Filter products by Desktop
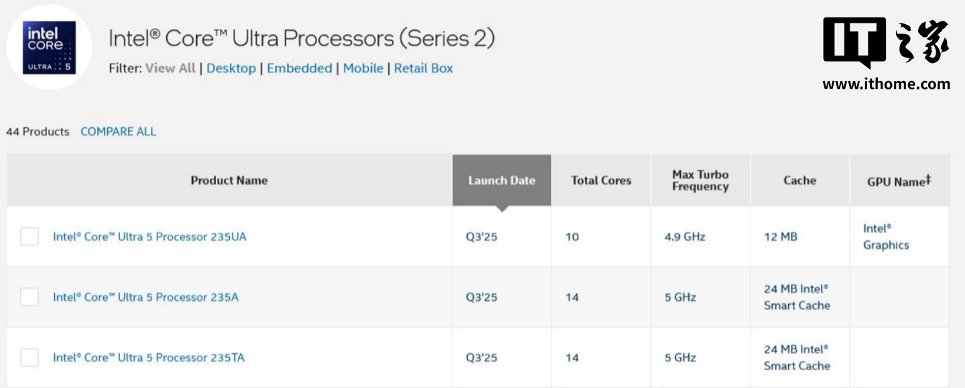 (x=231, y=68)
